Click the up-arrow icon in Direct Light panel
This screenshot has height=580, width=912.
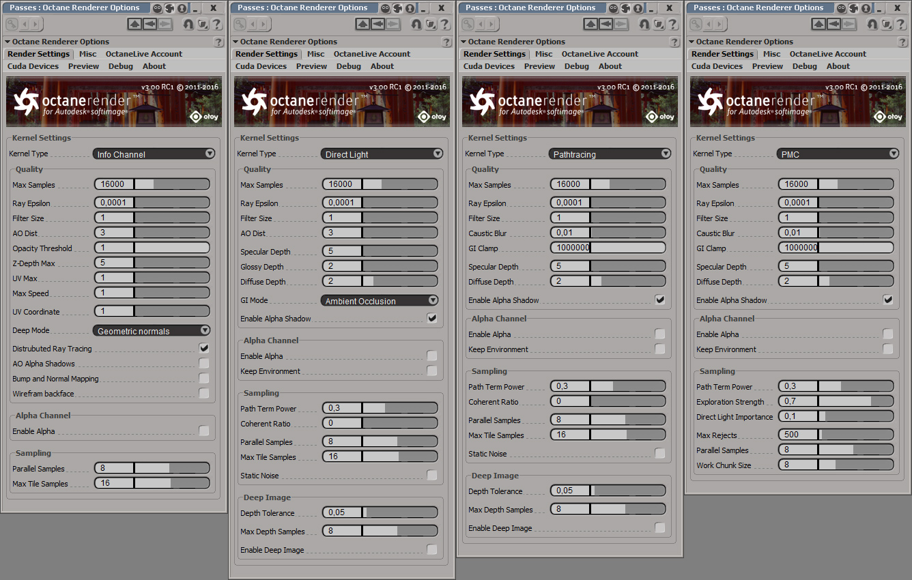tap(362, 24)
